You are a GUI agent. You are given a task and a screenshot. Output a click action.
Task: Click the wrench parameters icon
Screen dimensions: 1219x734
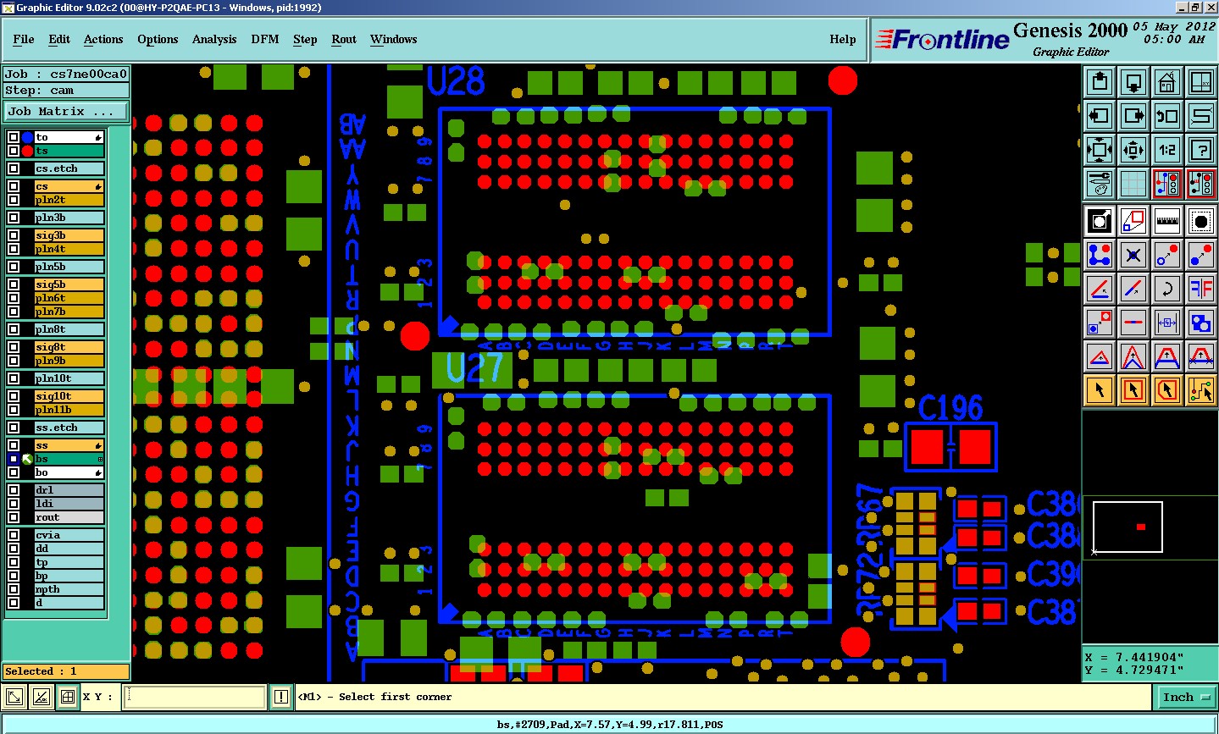click(1100, 184)
